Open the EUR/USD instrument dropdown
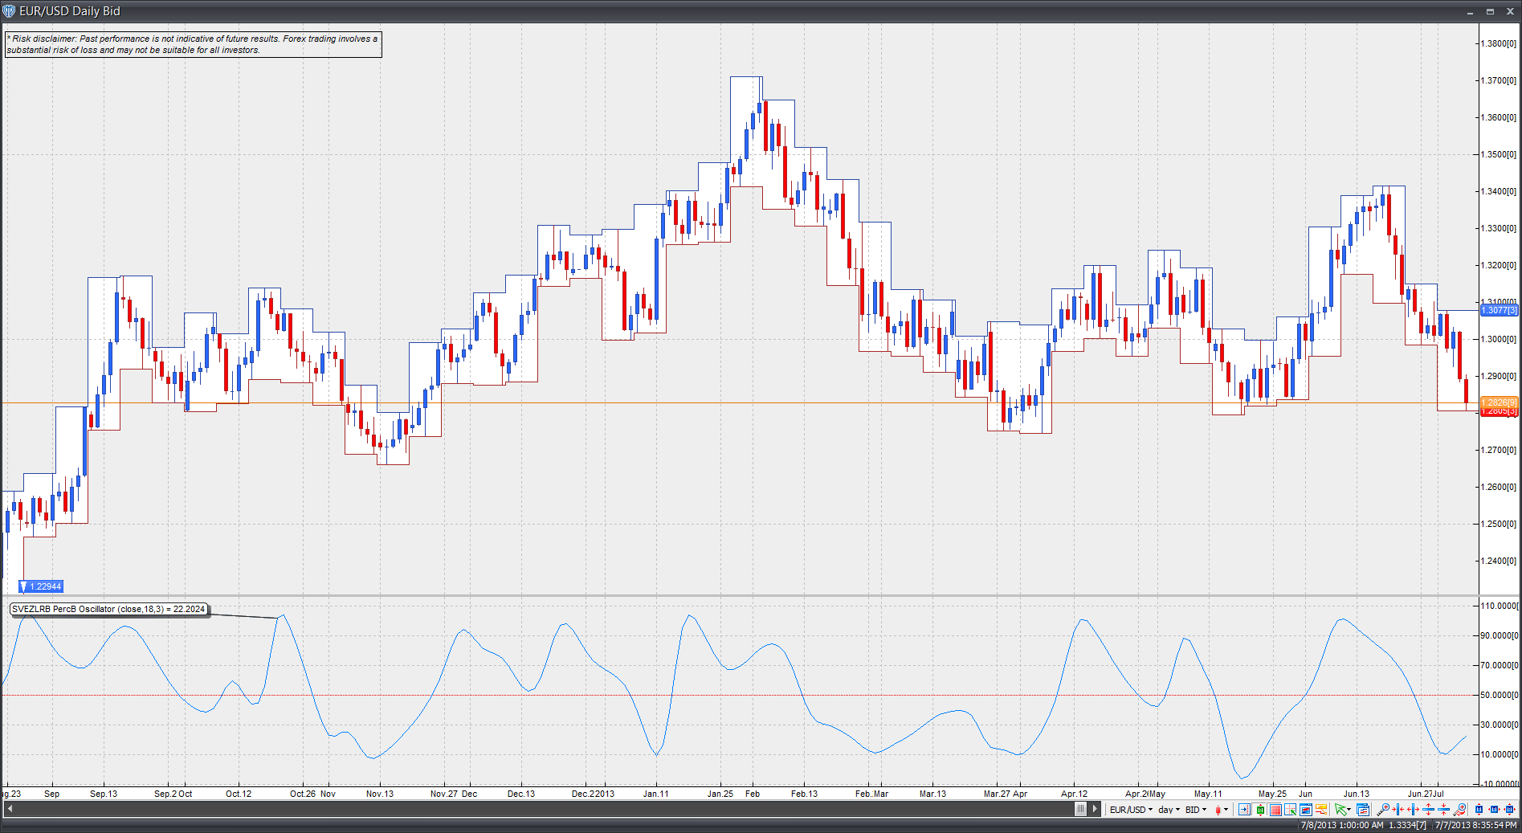 point(1131,810)
